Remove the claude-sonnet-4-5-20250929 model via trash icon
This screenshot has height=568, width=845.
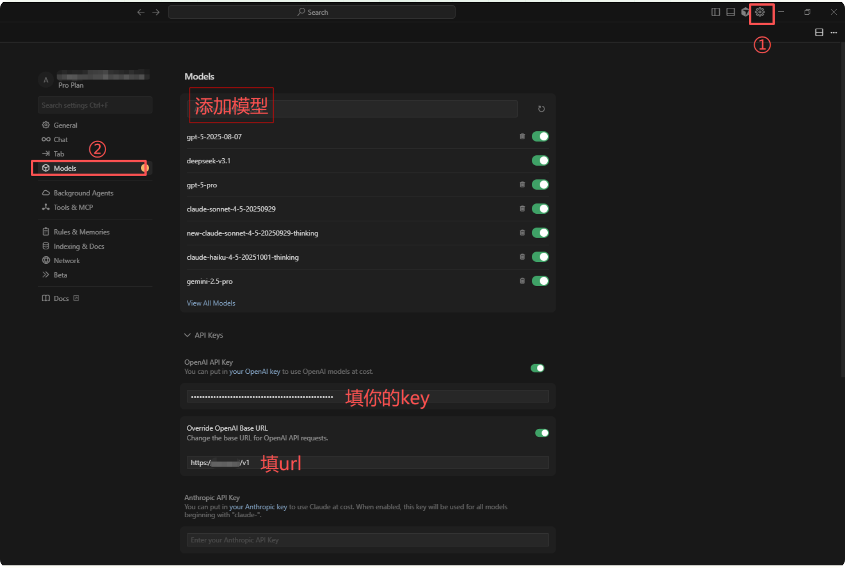[x=522, y=209]
